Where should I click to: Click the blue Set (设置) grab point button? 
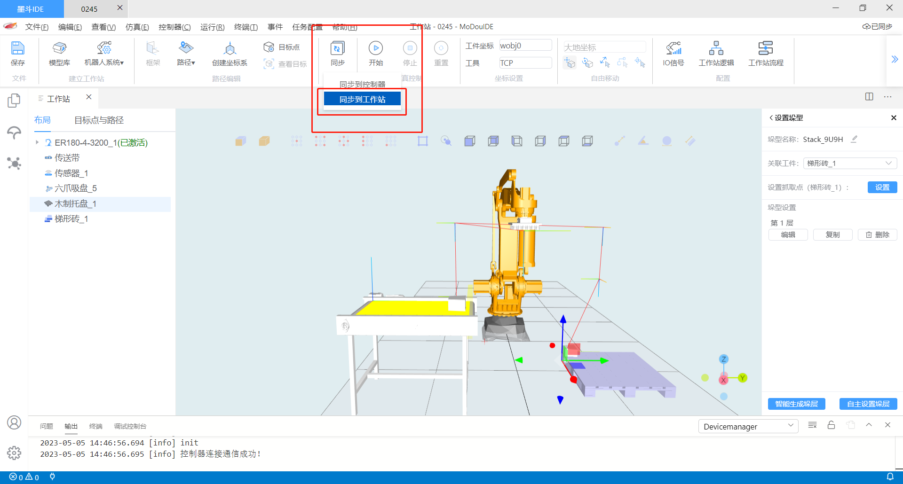[x=882, y=187]
